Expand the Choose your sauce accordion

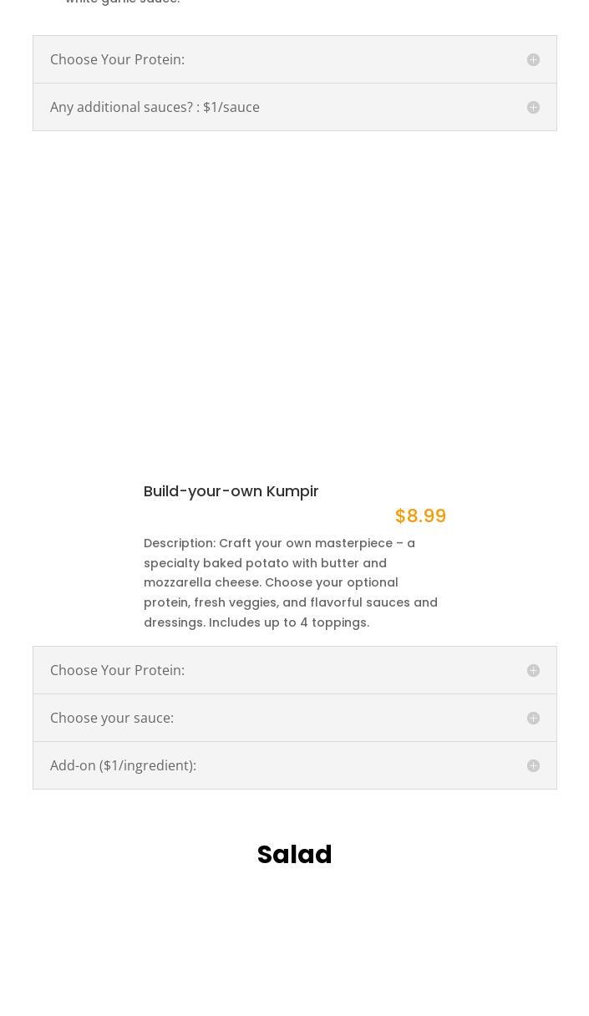(x=112, y=718)
